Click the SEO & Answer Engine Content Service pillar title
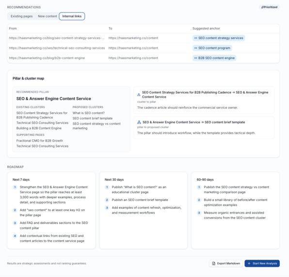Image resolution: width=289 pixels, height=277 pixels. click(54, 99)
